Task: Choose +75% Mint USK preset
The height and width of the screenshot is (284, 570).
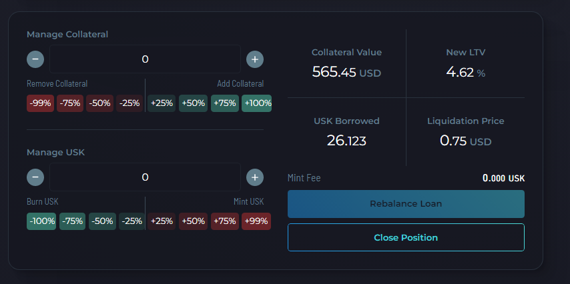Action: [225, 221]
